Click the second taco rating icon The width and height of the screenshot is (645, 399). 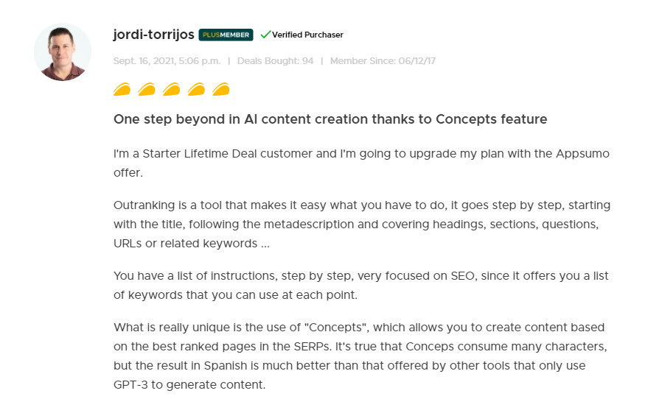[x=147, y=89]
